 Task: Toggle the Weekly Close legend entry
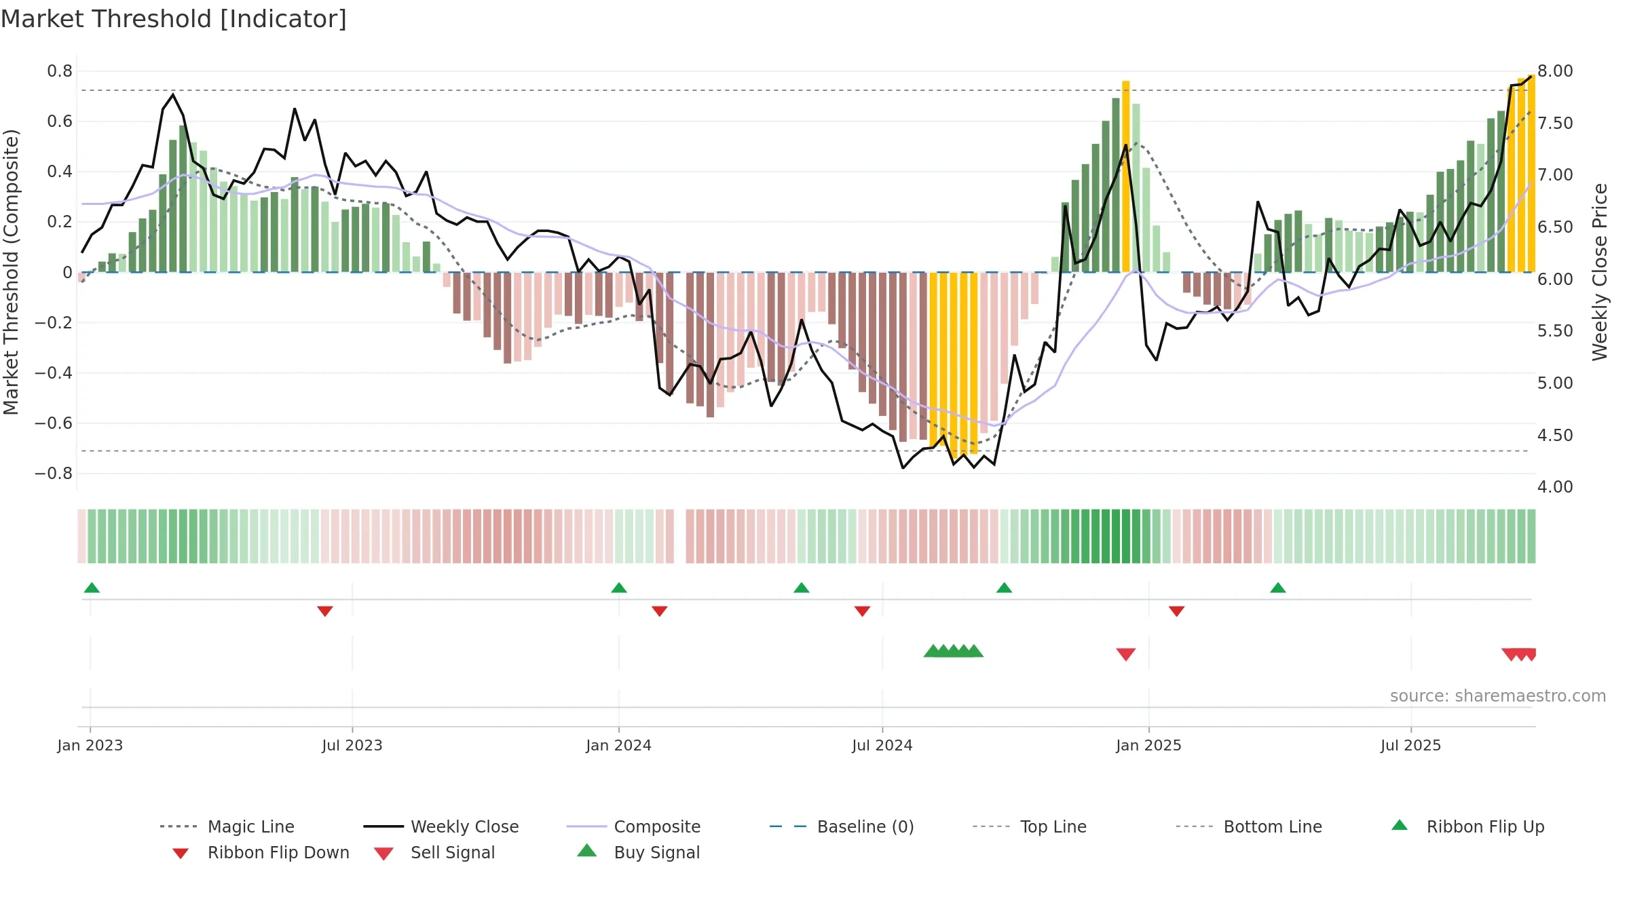pyautogui.click(x=441, y=826)
